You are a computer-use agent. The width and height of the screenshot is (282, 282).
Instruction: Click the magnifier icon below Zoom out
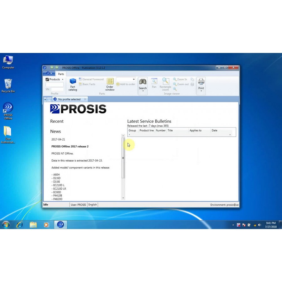click(175, 89)
